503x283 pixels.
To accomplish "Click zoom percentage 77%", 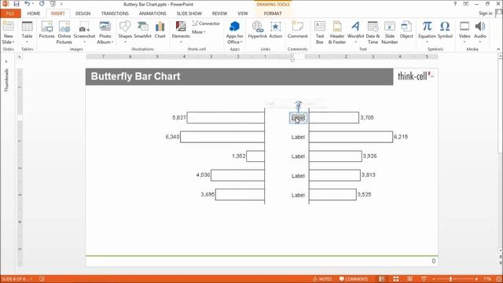I will point(487,279).
